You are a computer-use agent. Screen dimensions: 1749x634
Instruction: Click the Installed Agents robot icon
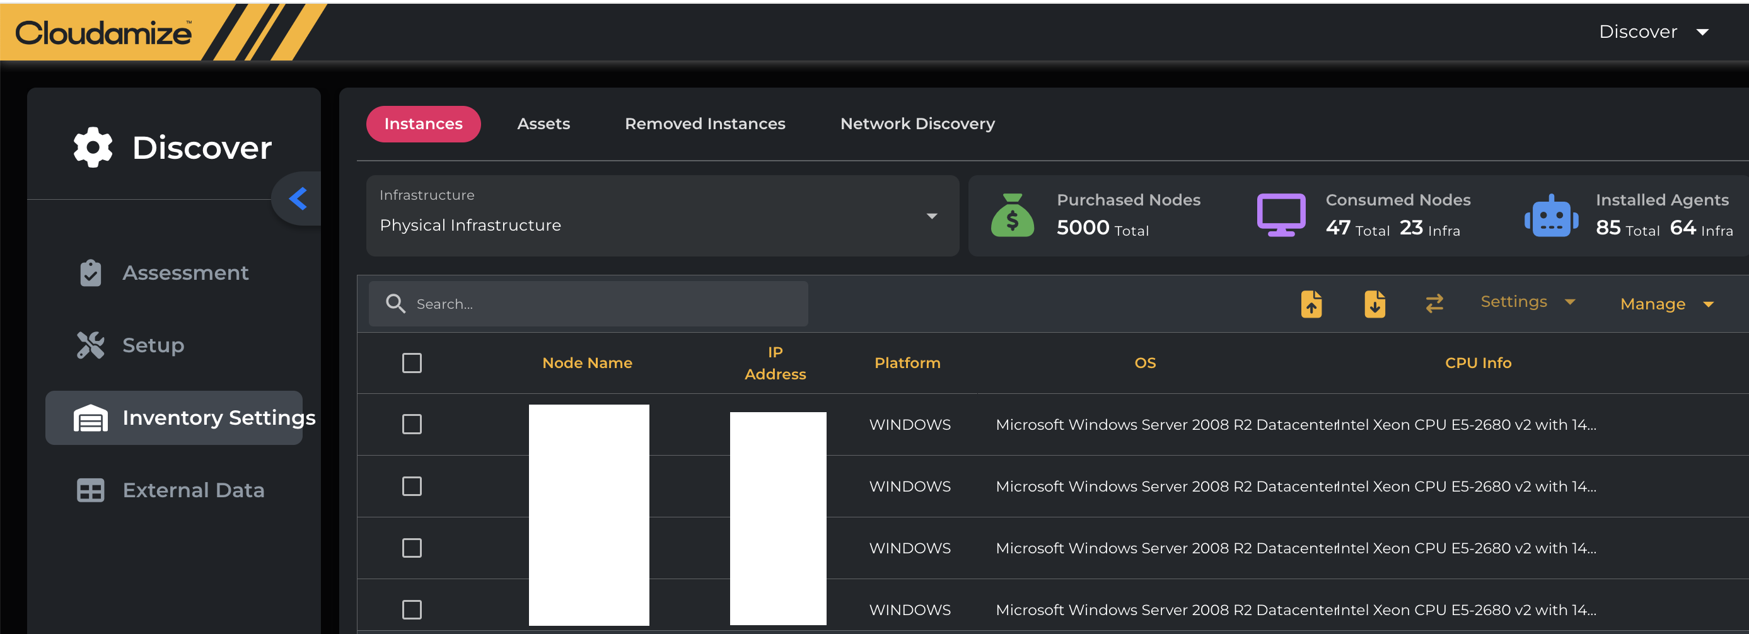[x=1551, y=217]
